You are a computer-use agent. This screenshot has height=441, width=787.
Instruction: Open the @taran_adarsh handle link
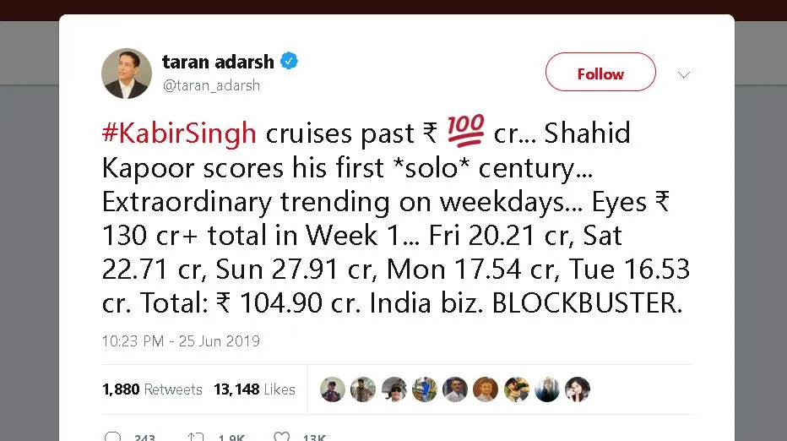pos(211,85)
